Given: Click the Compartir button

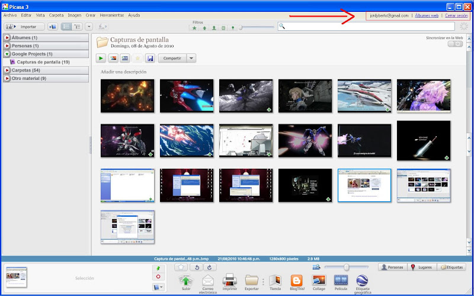Looking at the screenshot, I should coord(172,58).
